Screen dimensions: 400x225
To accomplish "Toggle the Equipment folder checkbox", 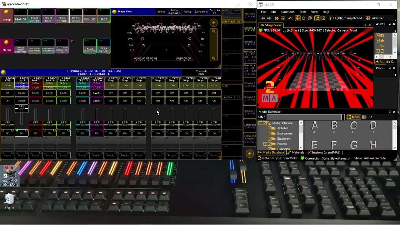I will pos(270,139).
